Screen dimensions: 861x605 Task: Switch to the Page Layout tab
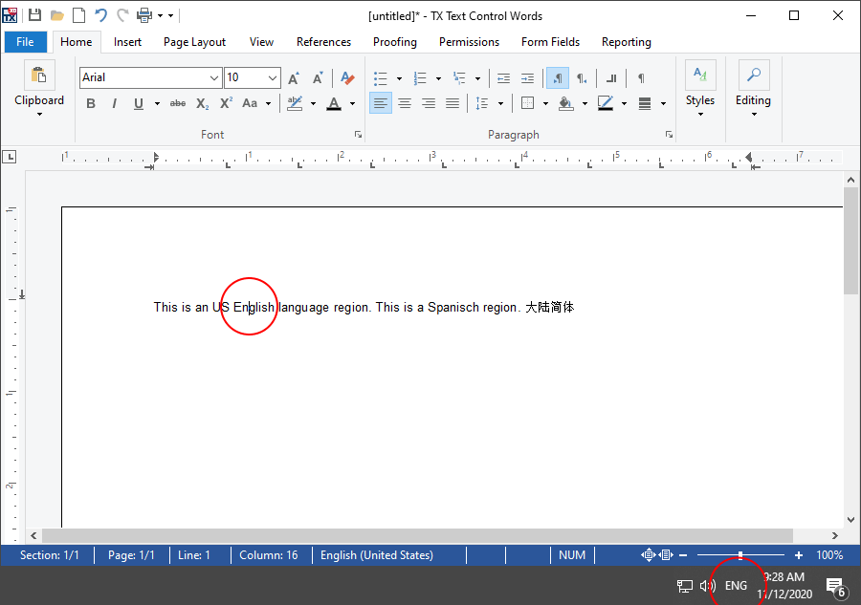194,42
